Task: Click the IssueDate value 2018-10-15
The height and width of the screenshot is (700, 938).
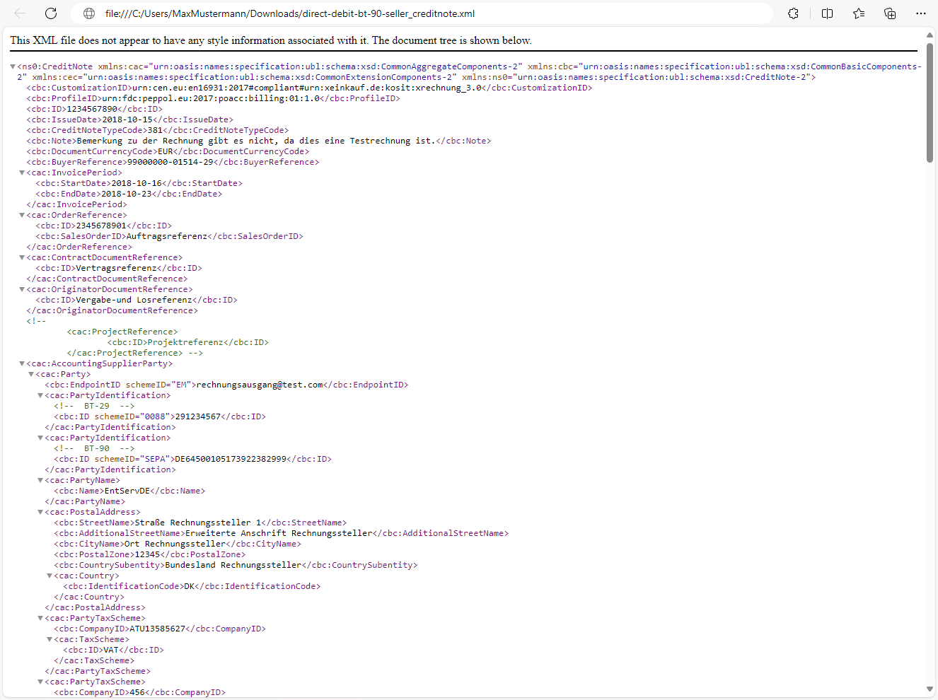Action: (127, 119)
